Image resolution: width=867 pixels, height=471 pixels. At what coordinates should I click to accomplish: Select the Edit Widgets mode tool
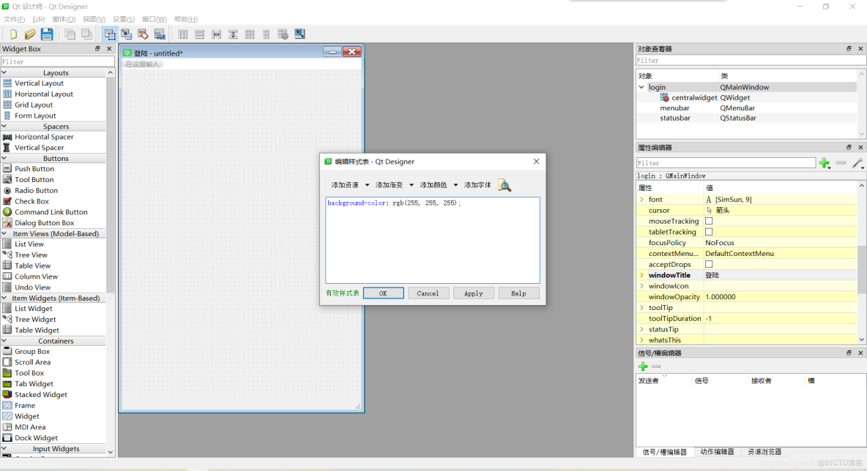[x=110, y=34]
